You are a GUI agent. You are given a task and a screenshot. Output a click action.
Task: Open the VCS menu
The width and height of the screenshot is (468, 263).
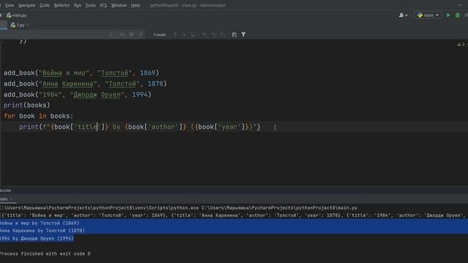click(103, 5)
